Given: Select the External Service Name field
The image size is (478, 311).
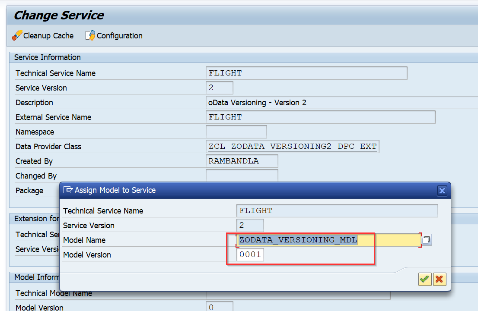Looking at the screenshot, I should click(x=320, y=117).
